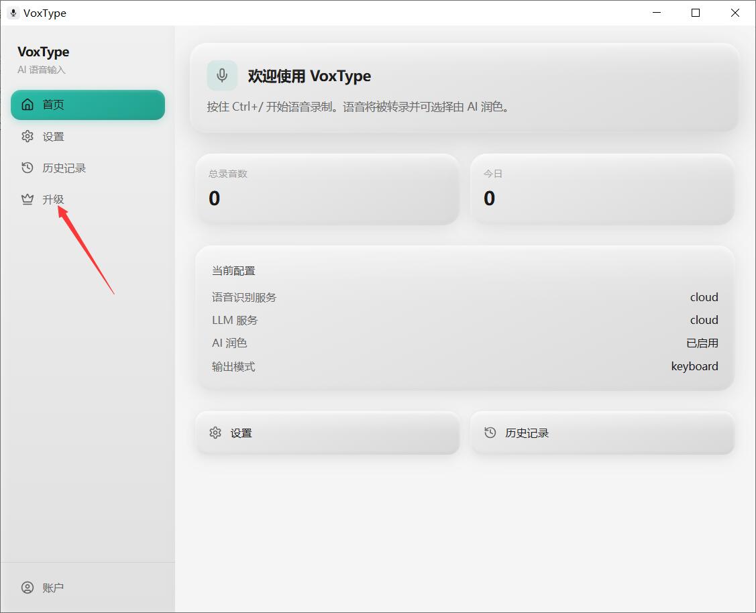Open the 设置 sidebar menu item
Screen dimensions: 756x613
tap(88, 136)
